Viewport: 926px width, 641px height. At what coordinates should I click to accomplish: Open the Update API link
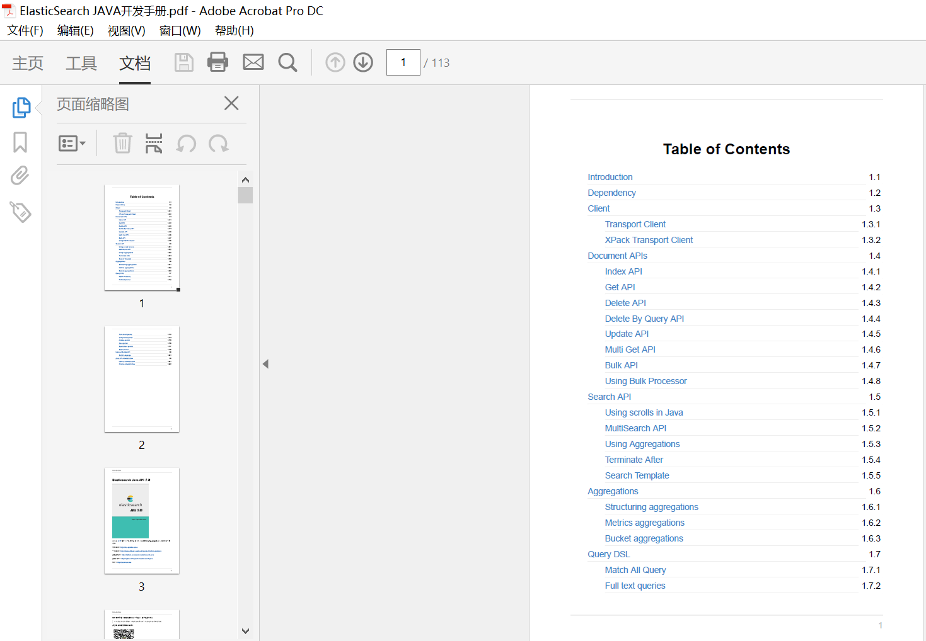[627, 334]
